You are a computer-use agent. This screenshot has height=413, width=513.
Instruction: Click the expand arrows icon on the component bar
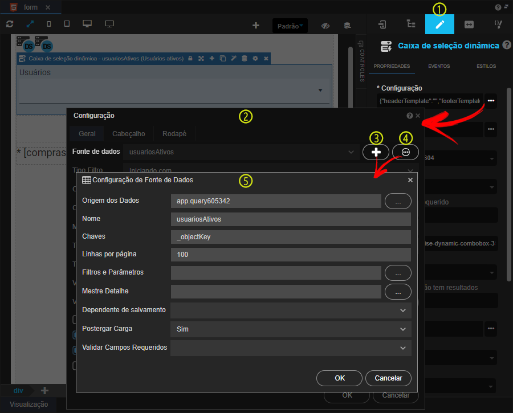[201, 58]
